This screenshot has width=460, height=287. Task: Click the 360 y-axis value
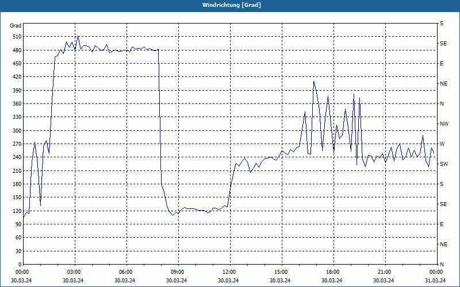pyautogui.click(x=17, y=104)
